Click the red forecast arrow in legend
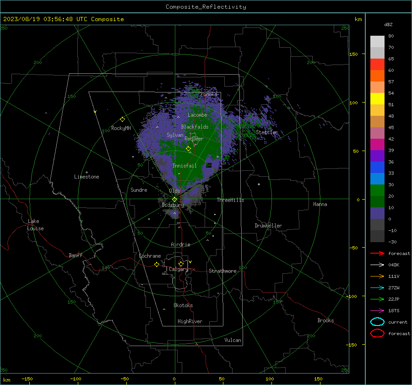 (377, 253)
